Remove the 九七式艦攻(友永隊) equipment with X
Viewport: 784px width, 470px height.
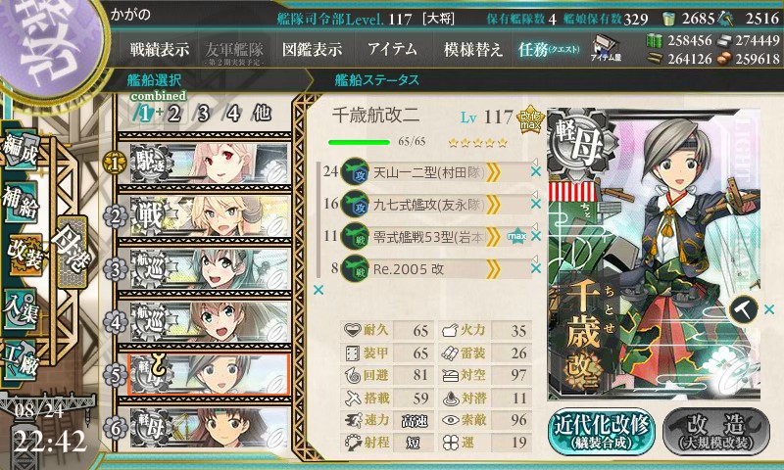click(536, 204)
